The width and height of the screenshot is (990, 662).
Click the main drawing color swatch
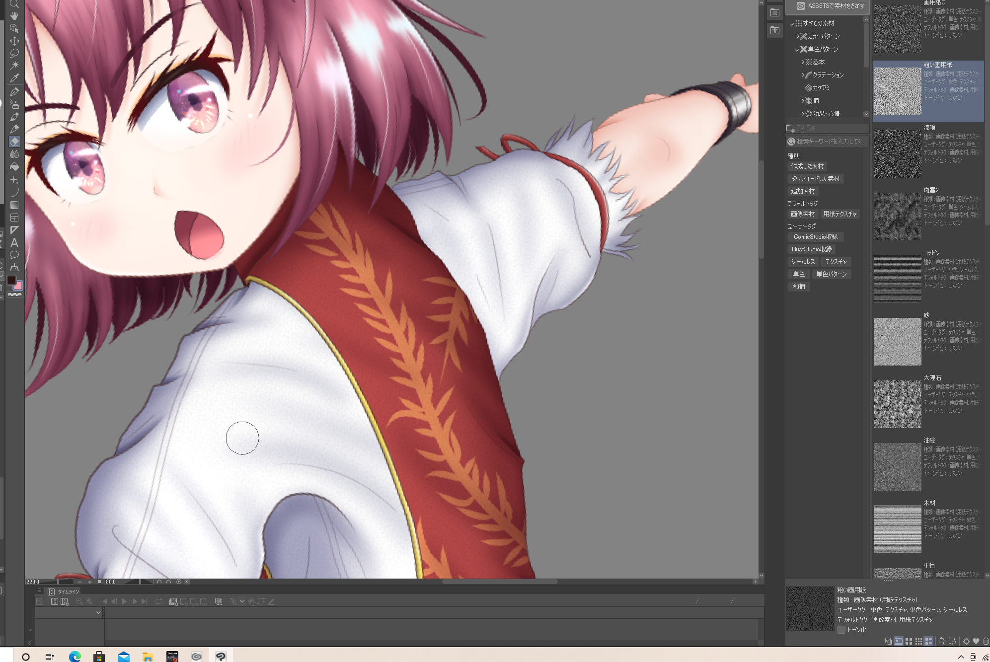[x=11, y=281]
